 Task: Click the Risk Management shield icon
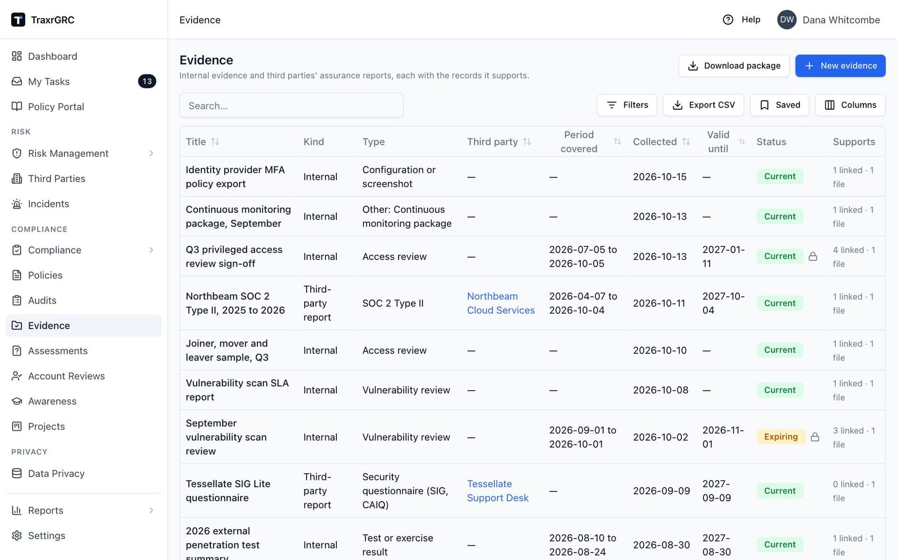click(x=17, y=153)
